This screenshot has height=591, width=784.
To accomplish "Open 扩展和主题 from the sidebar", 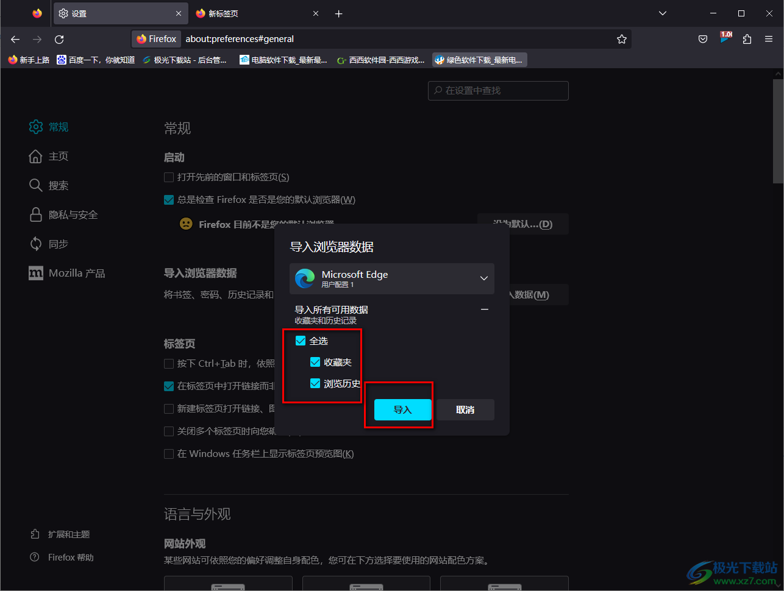I will [60, 534].
